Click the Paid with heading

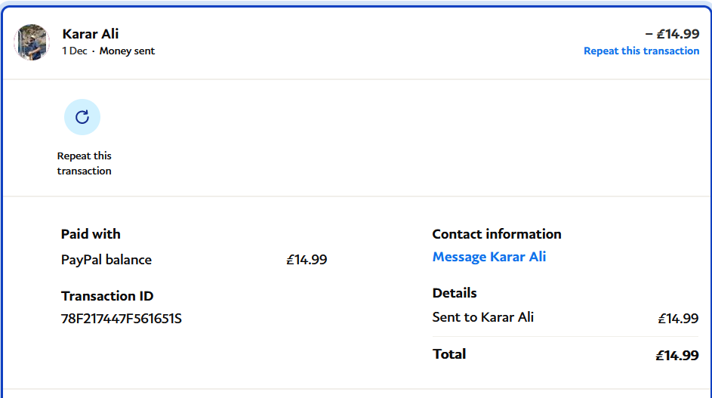coord(91,234)
